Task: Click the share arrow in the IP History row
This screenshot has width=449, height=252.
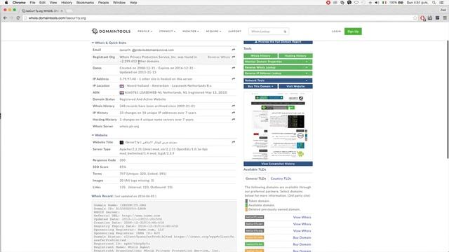Action: click(x=234, y=113)
